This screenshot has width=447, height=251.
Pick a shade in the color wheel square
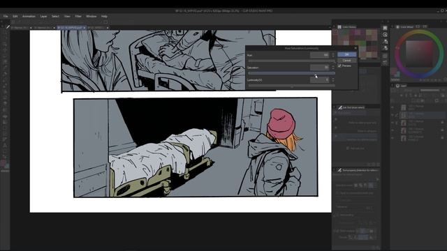pos(419,54)
